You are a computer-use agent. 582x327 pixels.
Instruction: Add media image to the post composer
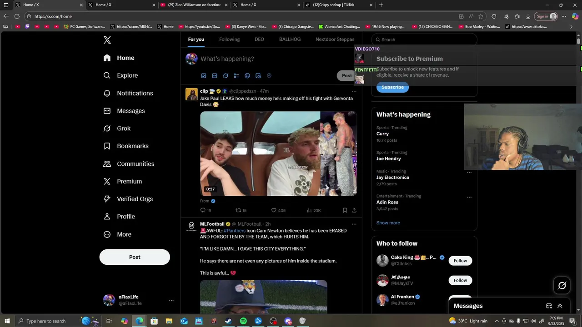tap(204, 76)
